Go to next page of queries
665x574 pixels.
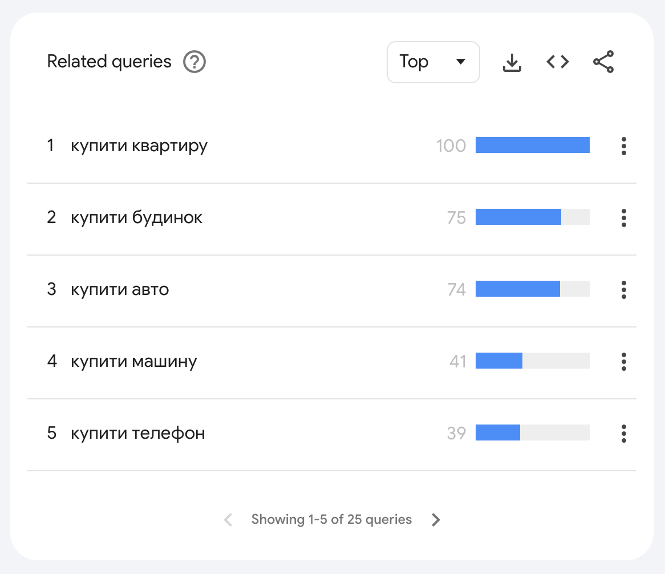tap(436, 520)
